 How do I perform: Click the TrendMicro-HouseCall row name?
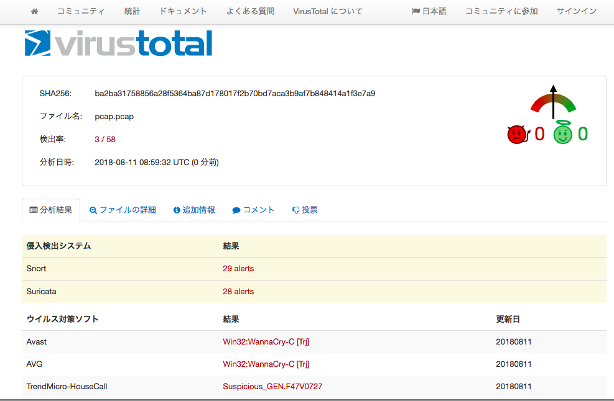pos(67,387)
